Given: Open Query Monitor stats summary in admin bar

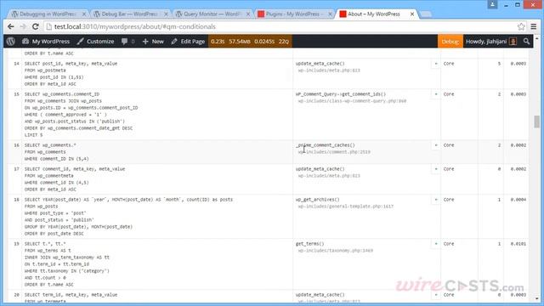Looking at the screenshot, I should pos(250,42).
